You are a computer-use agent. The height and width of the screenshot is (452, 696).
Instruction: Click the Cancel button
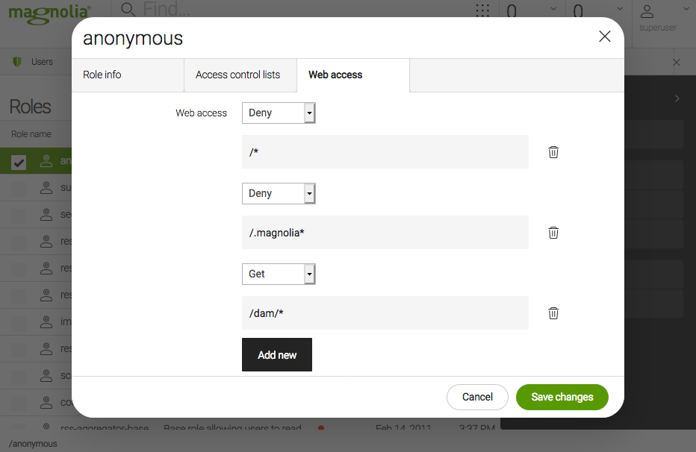click(x=477, y=397)
